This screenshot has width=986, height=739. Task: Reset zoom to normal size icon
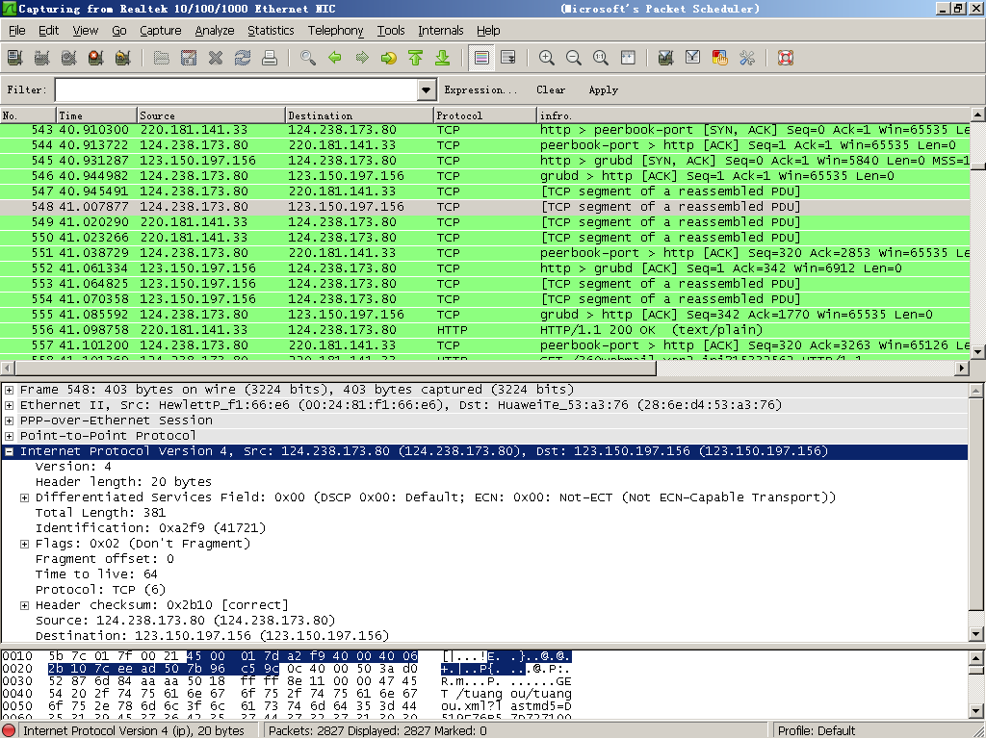(x=601, y=58)
